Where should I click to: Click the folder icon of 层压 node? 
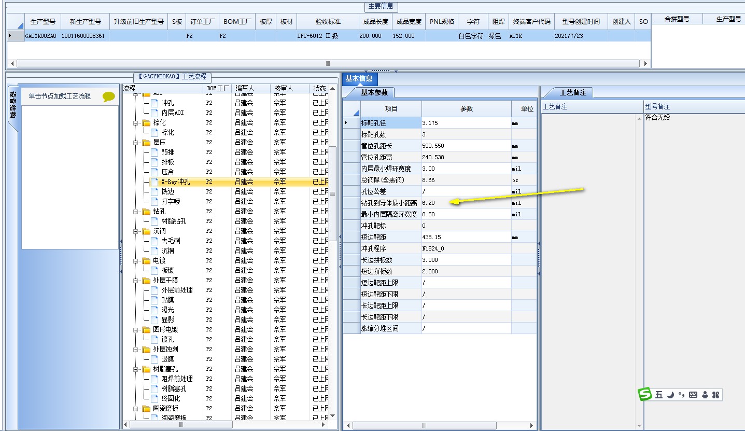click(146, 143)
